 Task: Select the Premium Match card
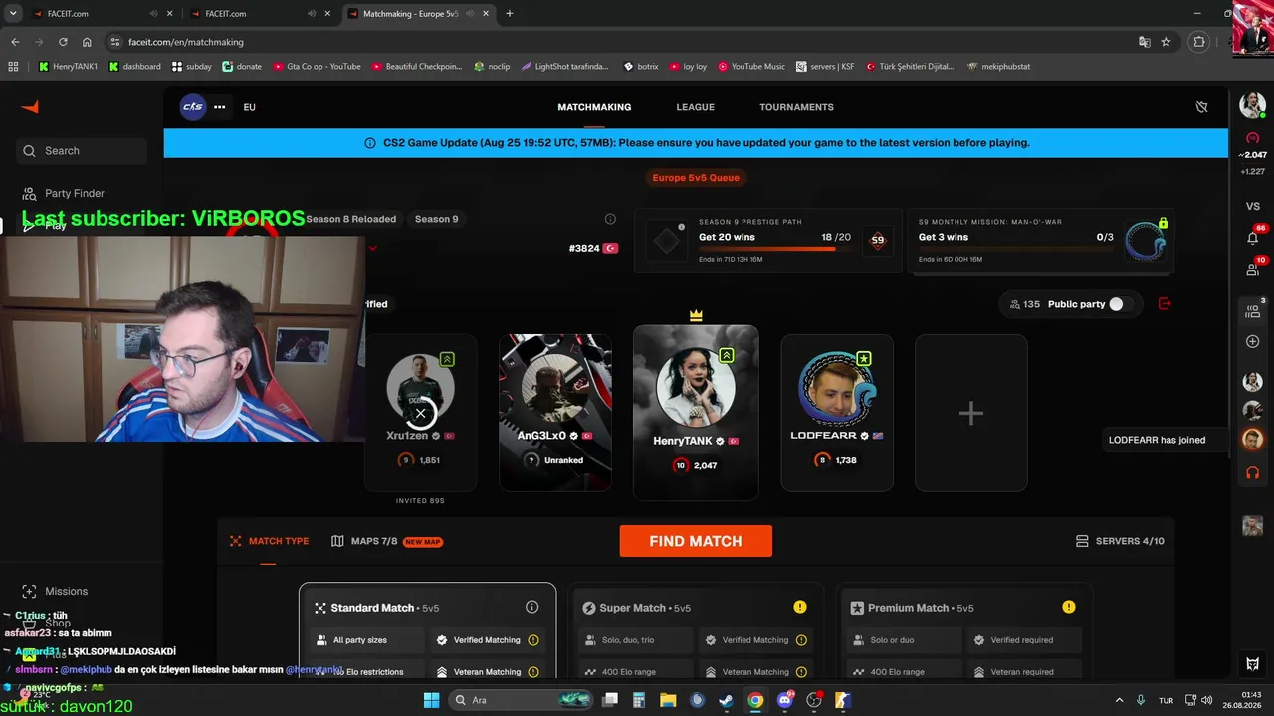tap(963, 630)
